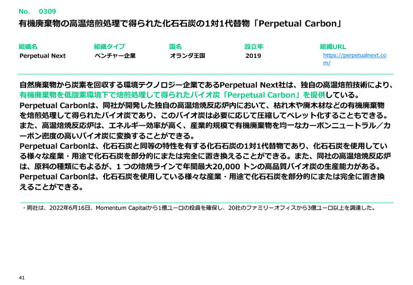Click the line starting "また、高温焙焼反応炉は"
Screen dimensions: 413x285
tap(205, 126)
